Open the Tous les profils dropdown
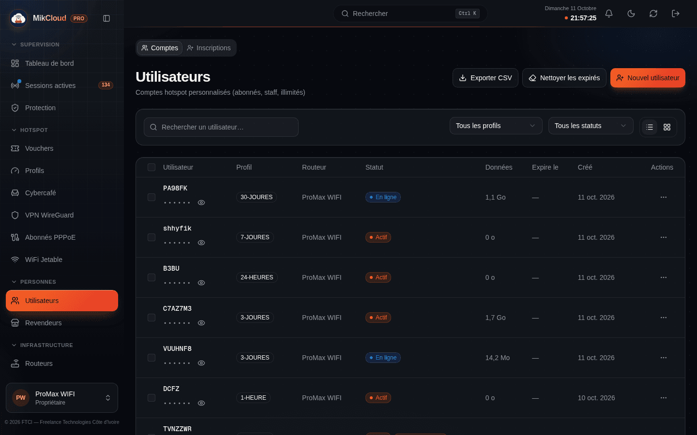The width and height of the screenshot is (697, 435). tap(496, 126)
